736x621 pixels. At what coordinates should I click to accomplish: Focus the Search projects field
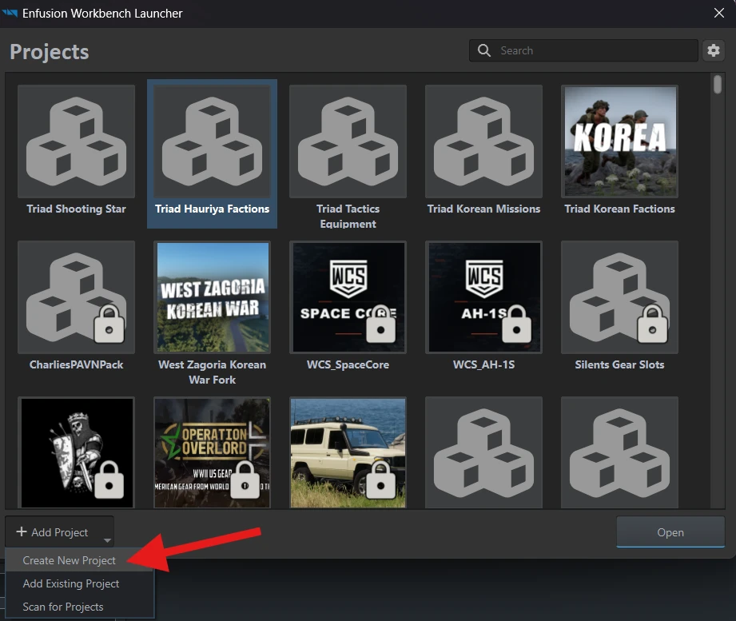(583, 50)
